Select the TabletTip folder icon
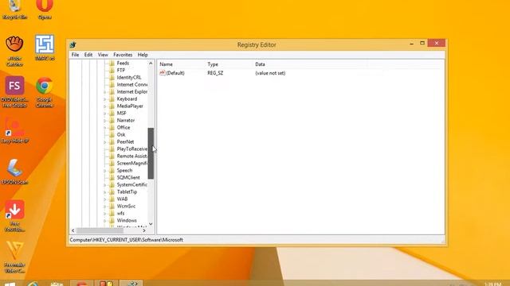The image size is (510, 286). (112, 191)
